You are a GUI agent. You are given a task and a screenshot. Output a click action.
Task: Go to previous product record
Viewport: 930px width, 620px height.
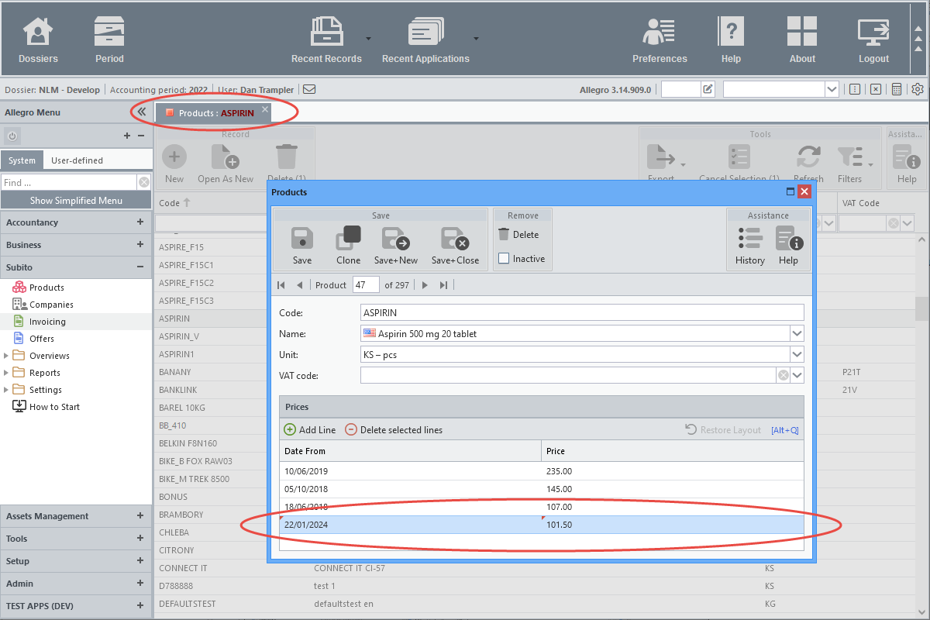(299, 285)
